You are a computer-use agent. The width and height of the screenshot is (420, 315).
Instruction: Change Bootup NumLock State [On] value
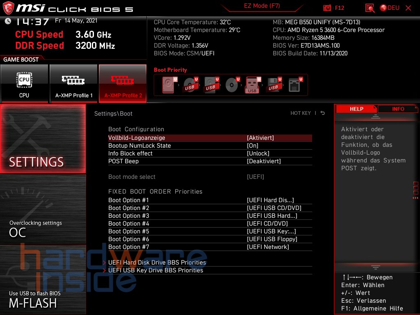(210, 146)
